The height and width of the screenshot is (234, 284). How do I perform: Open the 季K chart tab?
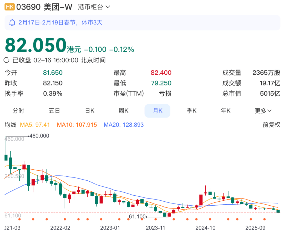191,111
